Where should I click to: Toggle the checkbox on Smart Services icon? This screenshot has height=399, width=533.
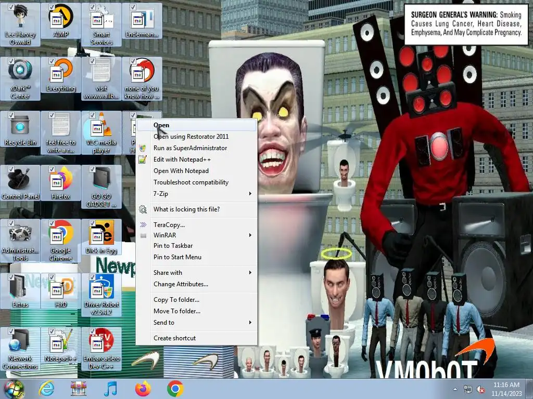coord(92,7)
